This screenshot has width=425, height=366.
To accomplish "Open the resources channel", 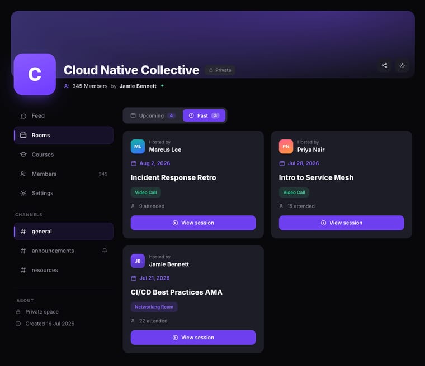I will pyautogui.click(x=64, y=270).
